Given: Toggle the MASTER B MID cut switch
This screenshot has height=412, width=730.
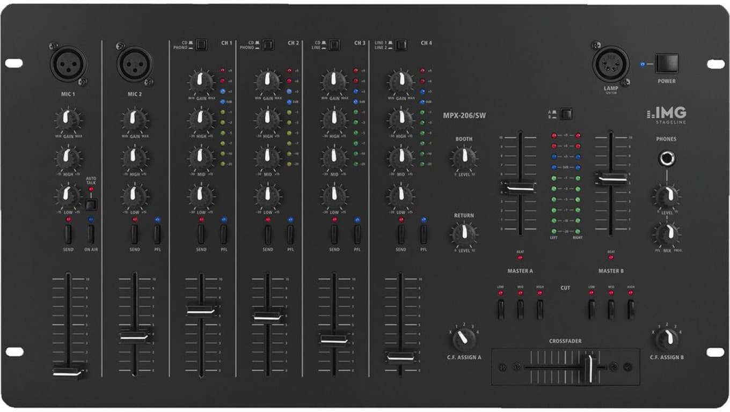Looking at the screenshot, I should point(611,310).
